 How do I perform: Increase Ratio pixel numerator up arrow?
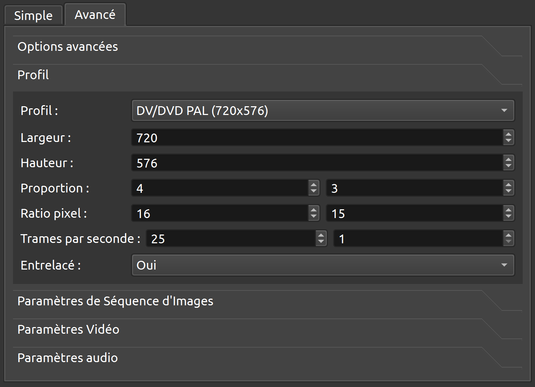(313, 210)
